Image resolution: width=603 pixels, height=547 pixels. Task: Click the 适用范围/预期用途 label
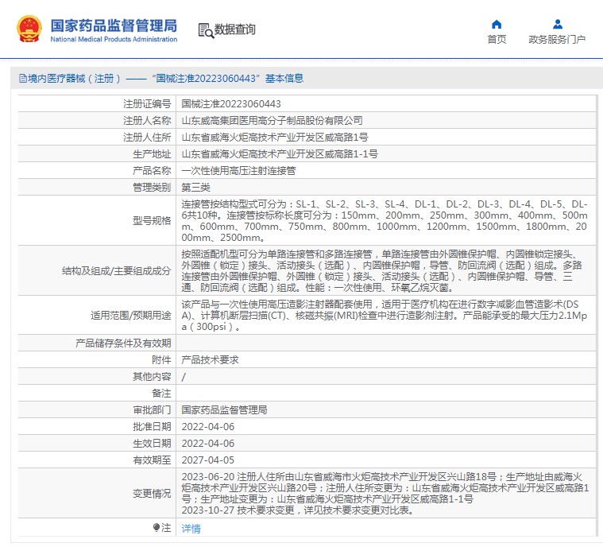pyautogui.click(x=131, y=316)
